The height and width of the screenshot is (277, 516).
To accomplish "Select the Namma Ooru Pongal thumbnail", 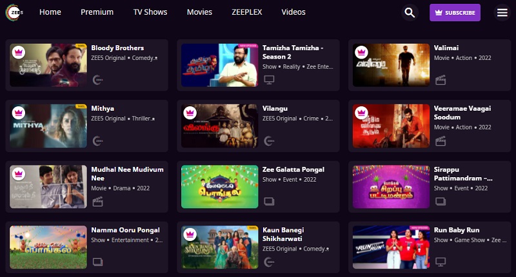I will click(x=48, y=247).
